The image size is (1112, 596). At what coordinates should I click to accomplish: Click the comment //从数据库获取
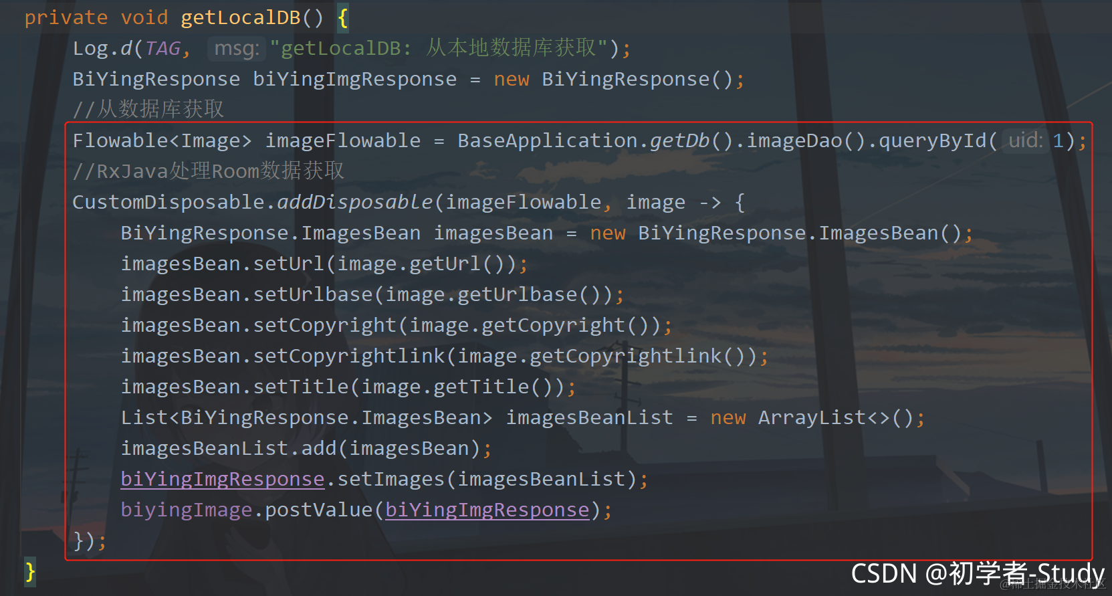point(148,109)
